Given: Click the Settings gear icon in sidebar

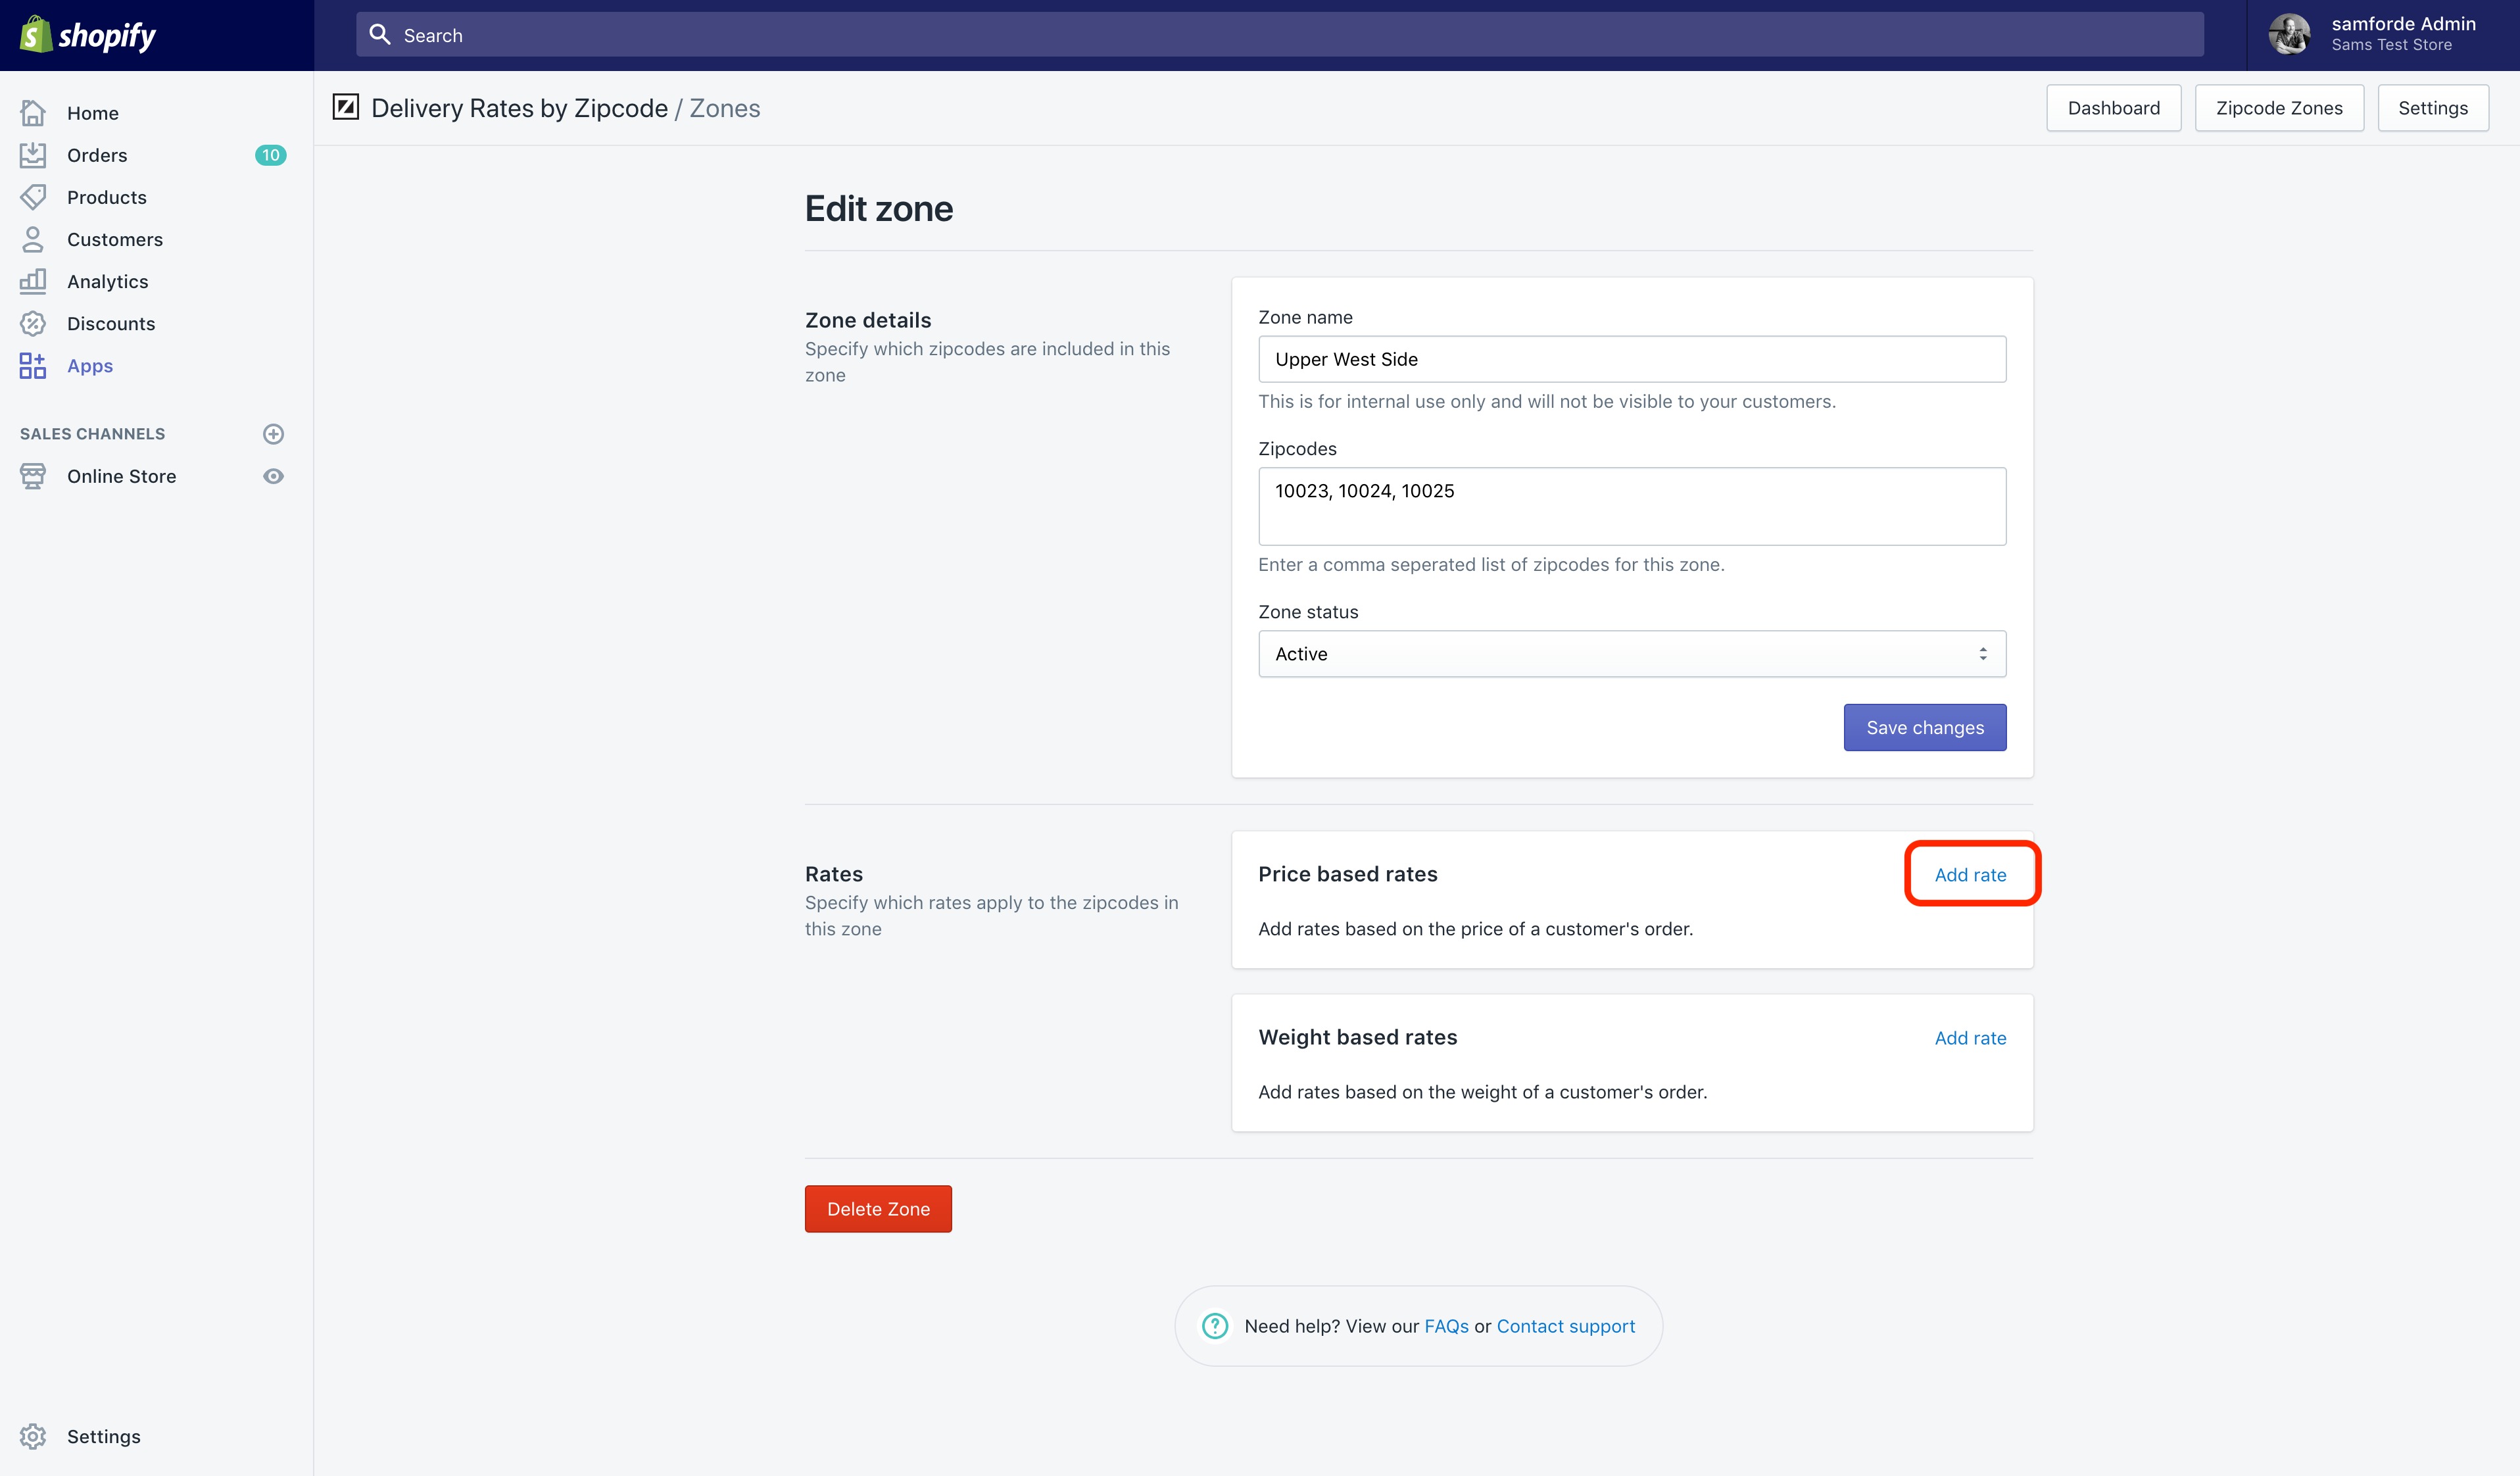Looking at the screenshot, I should (33, 1436).
